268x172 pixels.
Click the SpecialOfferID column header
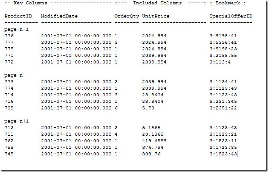pyautogui.click(x=231, y=16)
